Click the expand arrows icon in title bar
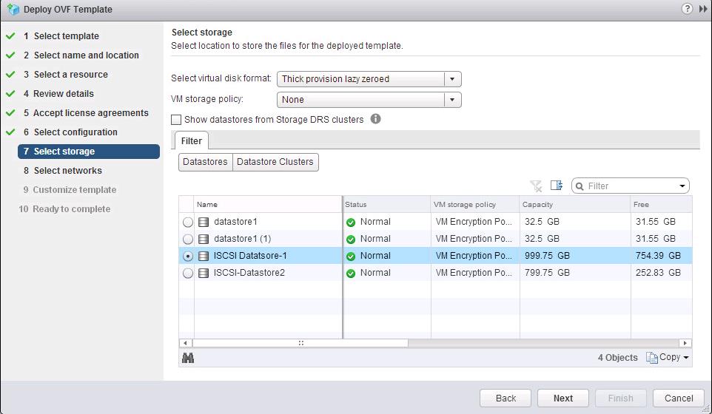 702,9
